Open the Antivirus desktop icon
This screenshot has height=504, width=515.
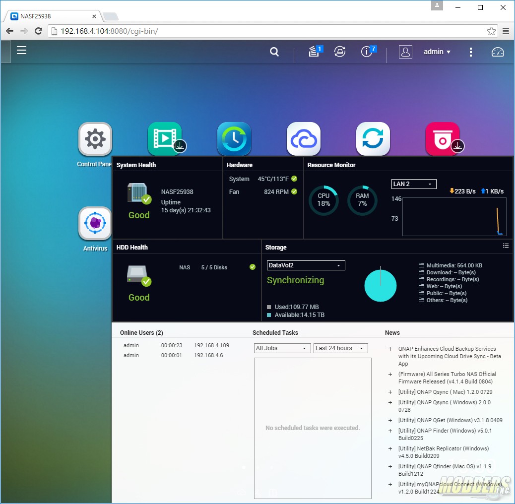(x=95, y=223)
